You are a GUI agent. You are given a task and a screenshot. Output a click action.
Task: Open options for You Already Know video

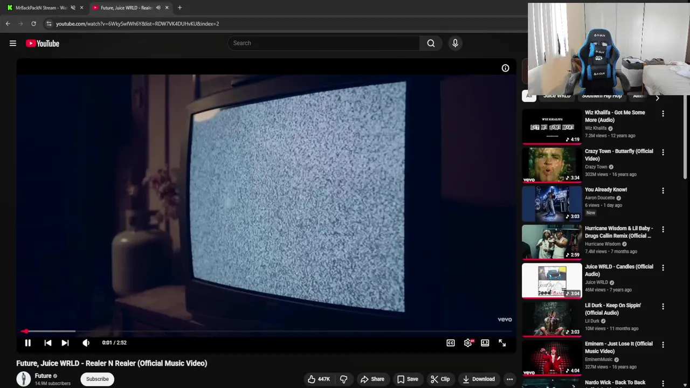(663, 191)
